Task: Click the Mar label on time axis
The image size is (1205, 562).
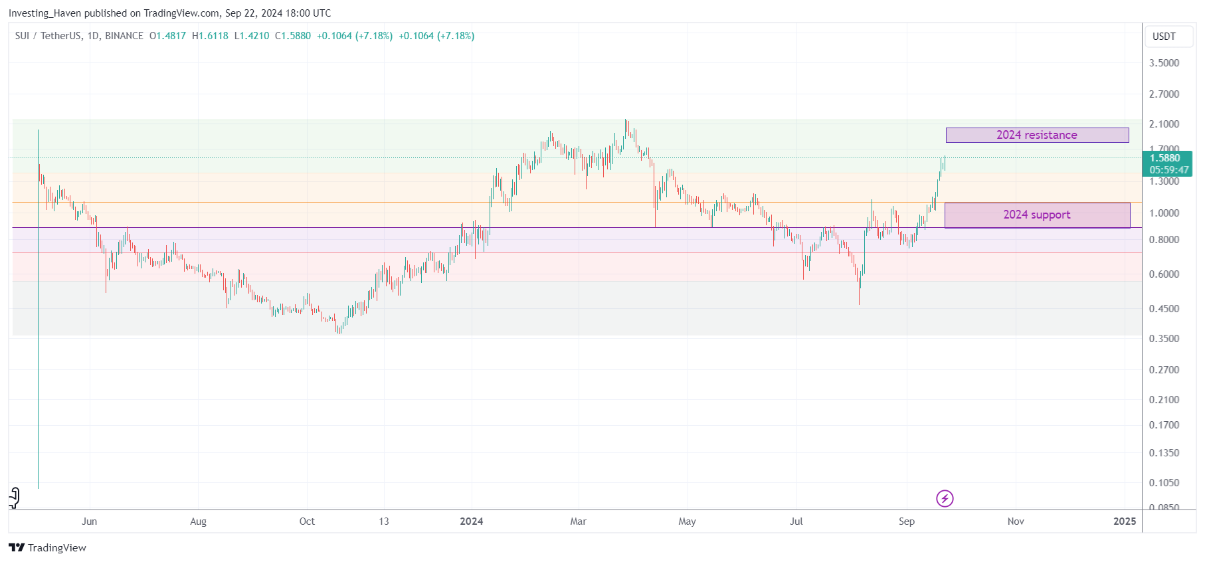Action: [578, 521]
